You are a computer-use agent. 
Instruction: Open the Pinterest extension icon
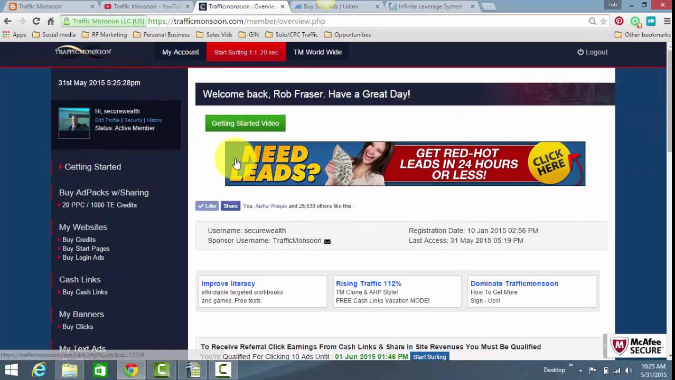point(619,21)
